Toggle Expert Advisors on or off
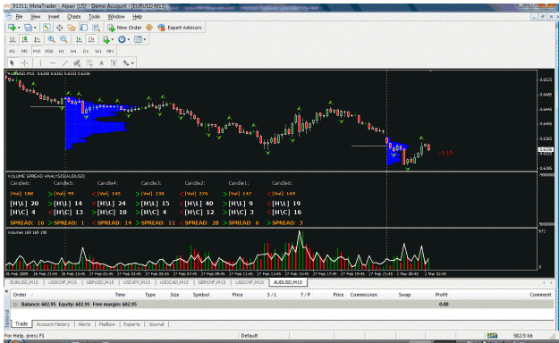This screenshot has width=559, height=343. click(x=180, y=28)
